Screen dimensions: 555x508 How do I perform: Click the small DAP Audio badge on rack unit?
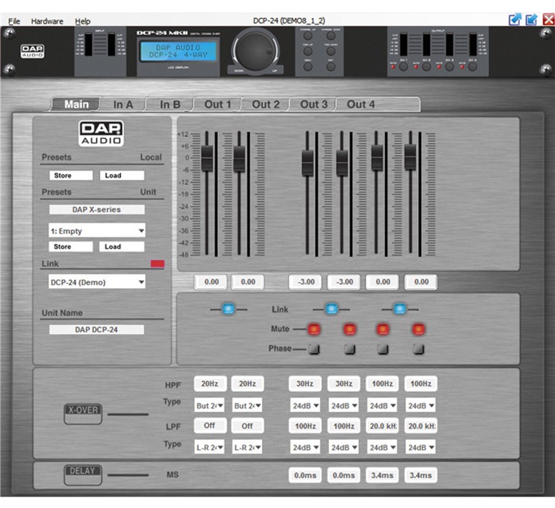click(x=32, y=52)
